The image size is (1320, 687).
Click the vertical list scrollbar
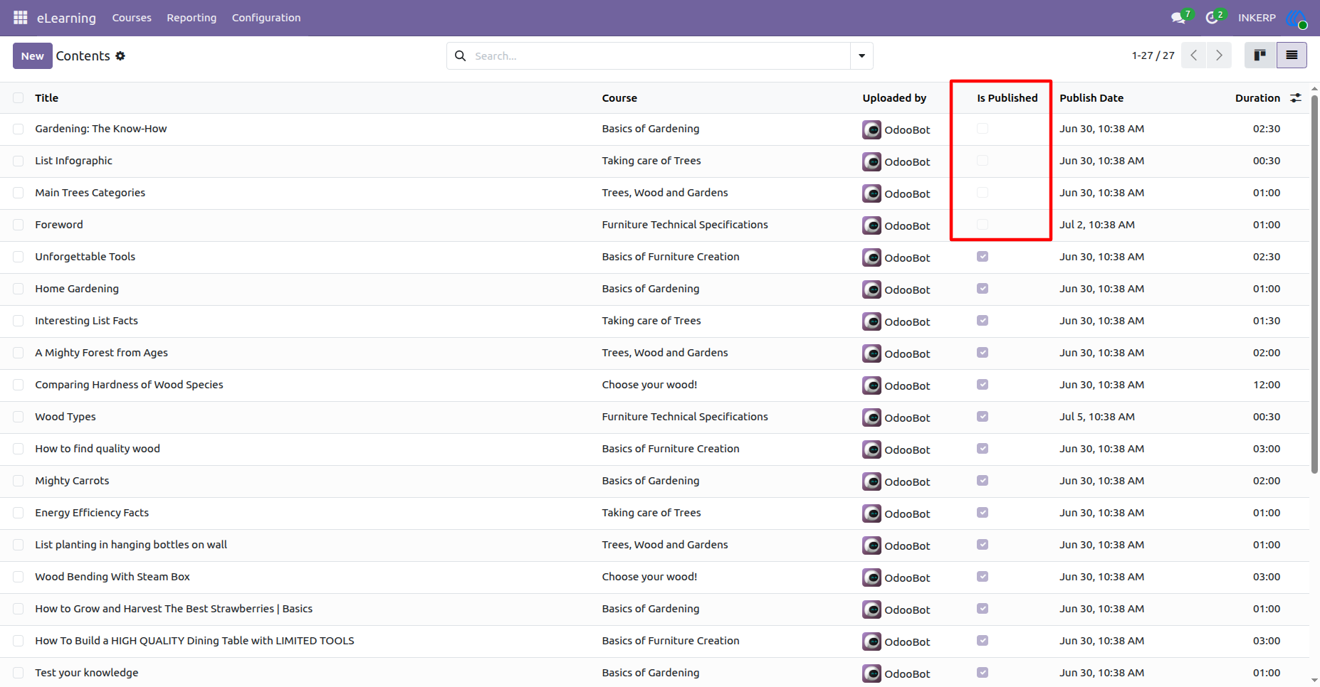(x=1314, y=284)
